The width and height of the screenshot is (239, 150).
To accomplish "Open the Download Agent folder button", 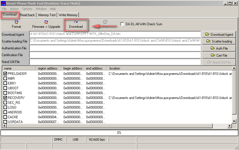I will [x=219, y=34].
